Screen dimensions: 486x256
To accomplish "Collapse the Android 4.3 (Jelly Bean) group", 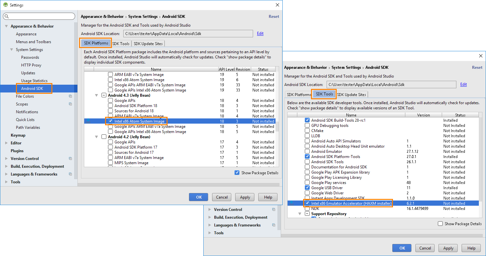I will [x=96, y=95].
